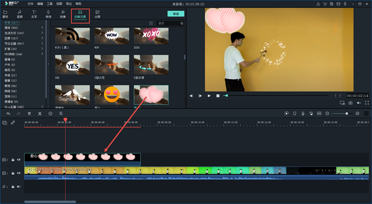Click the green 导出 export button

click(176, 14)
